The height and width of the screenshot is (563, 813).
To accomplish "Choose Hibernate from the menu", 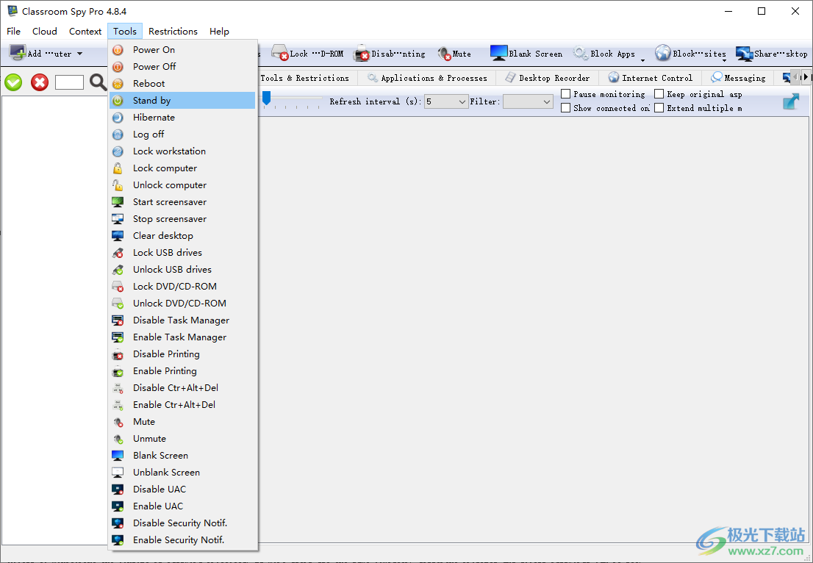I will coord(182,117).
